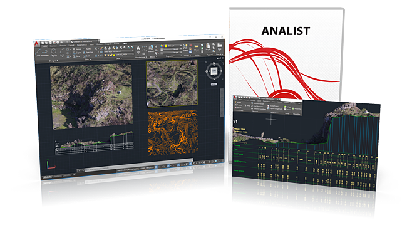This screenshot has width=407, height=235.
Task: Click the Scala tool
Action: pyautogui.click(x=86, y=56)
